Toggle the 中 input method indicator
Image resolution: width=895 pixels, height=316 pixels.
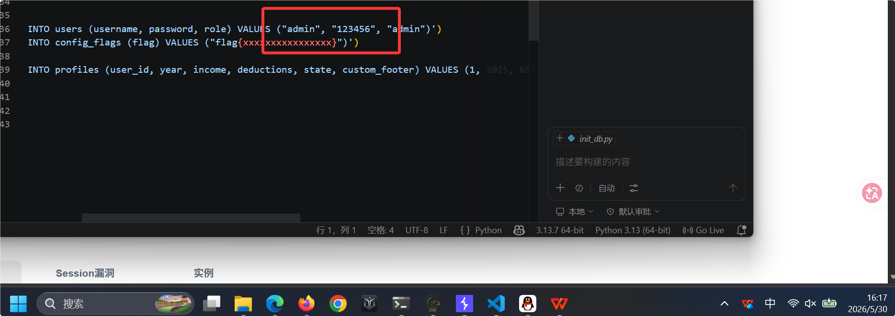770,304
